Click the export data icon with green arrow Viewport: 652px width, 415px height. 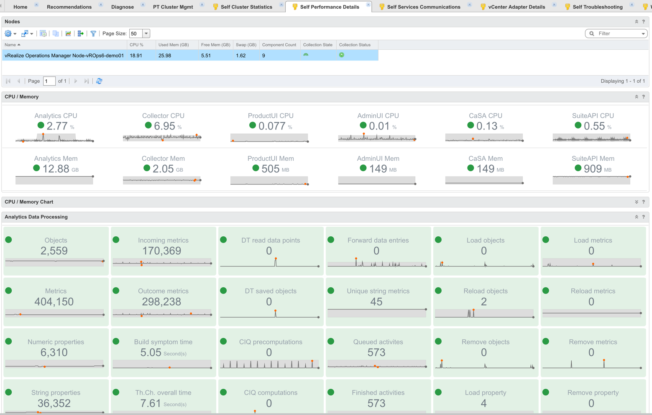(81, 33)
